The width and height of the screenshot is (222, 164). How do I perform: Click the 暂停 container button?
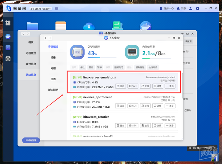point(100,67)
